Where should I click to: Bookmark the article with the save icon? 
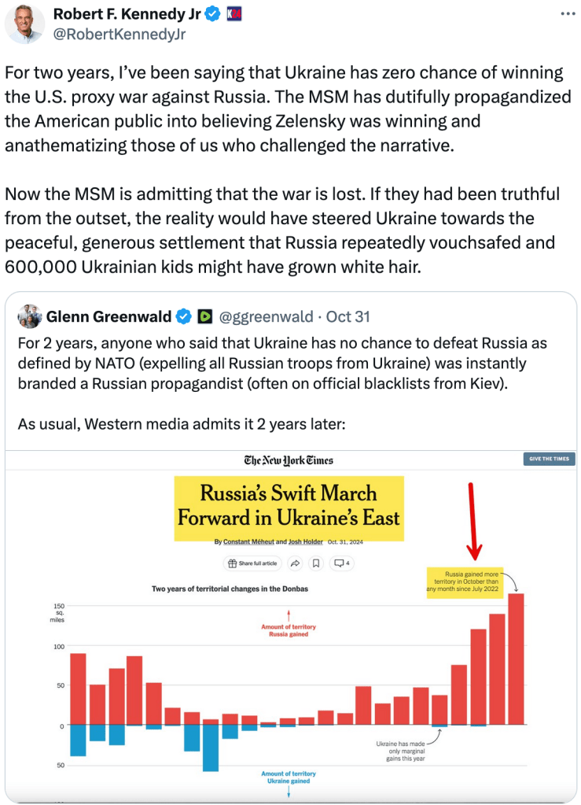pyautogui.click(x=315, y=563)
